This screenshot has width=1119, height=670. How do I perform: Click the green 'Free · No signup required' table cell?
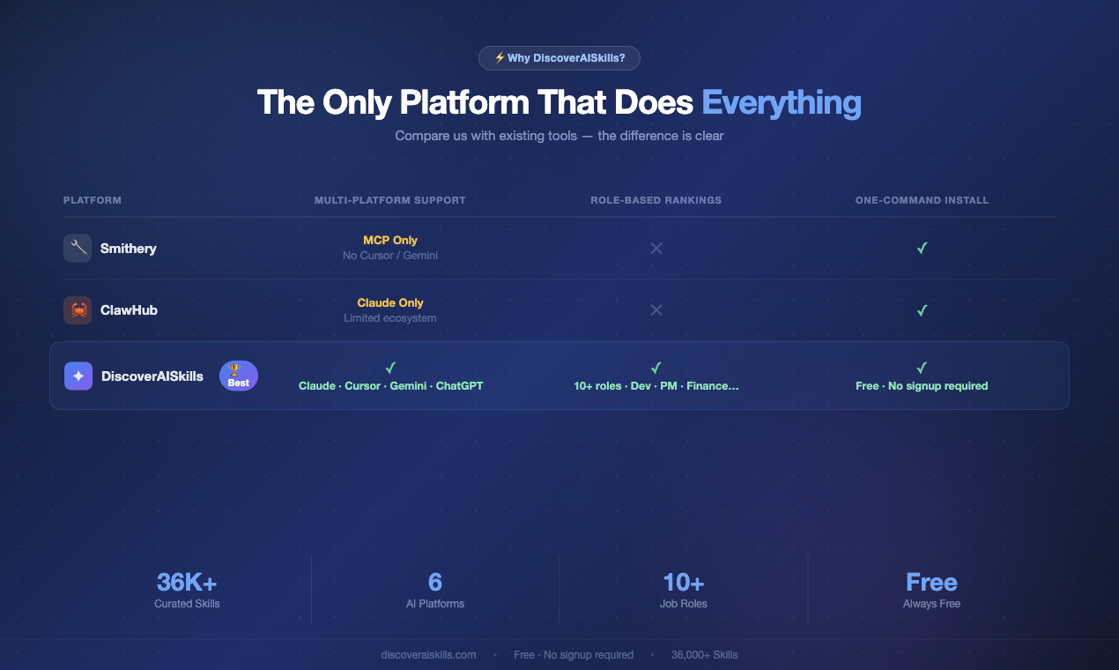click(922, 386)
